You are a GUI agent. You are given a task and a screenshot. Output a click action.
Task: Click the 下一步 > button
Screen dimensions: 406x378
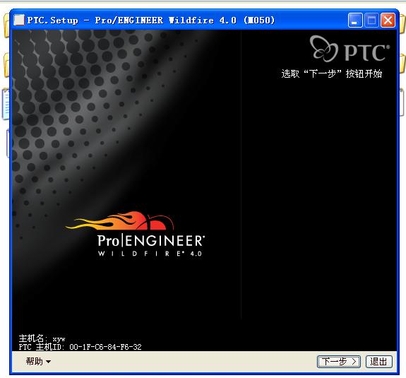coord(339,362)
